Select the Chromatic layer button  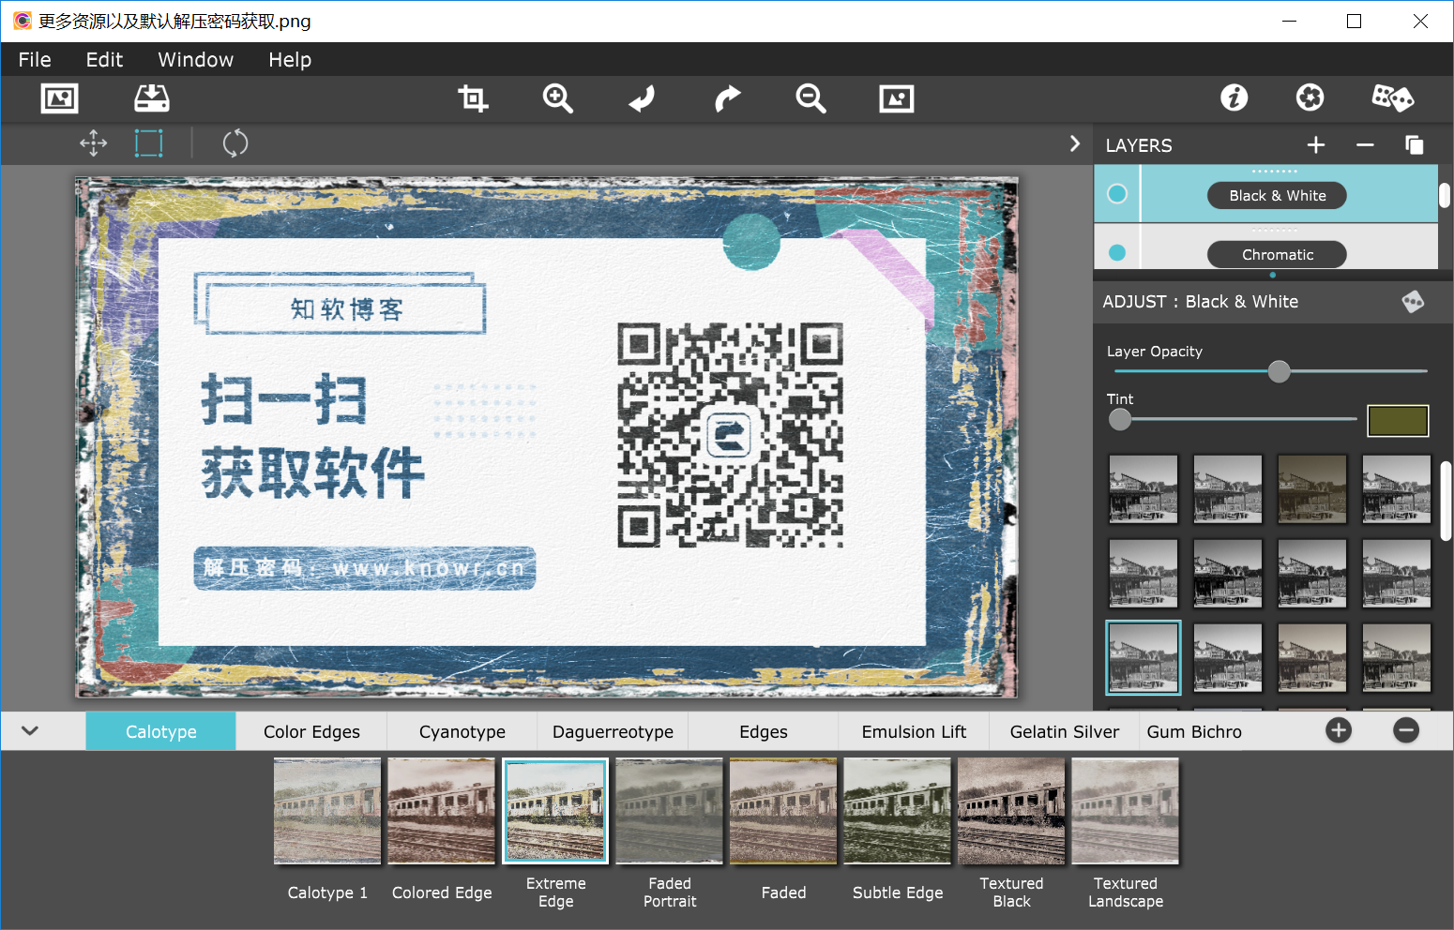tap(1278, 254)
